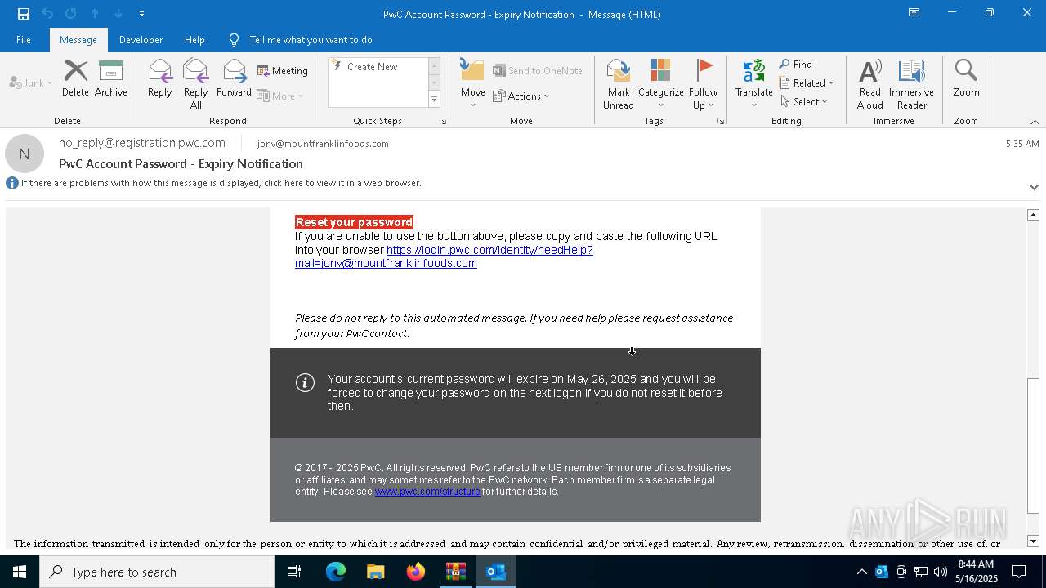Image resolution: width=1046 pixels, height=588 pixels.
Task: Open the volume control in system tray
Action: pos(941,572)
